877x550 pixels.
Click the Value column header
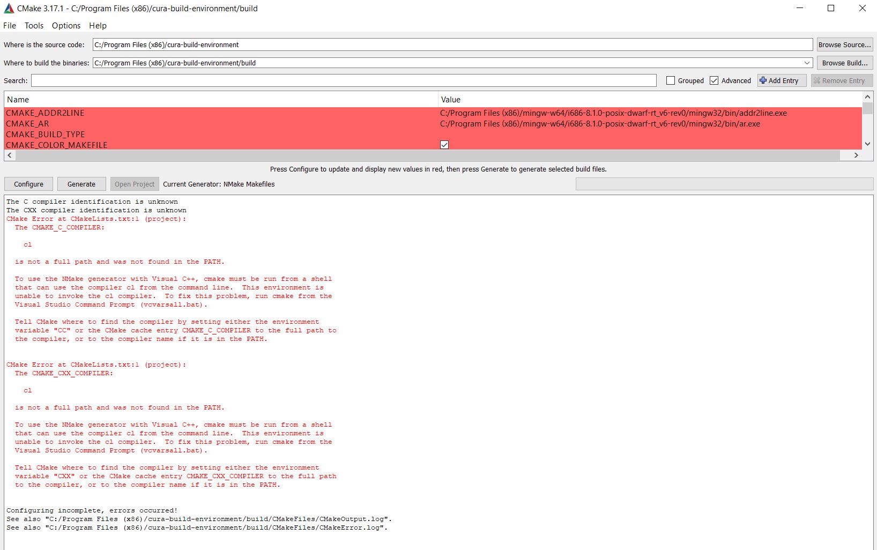click(x=650, y=99)
